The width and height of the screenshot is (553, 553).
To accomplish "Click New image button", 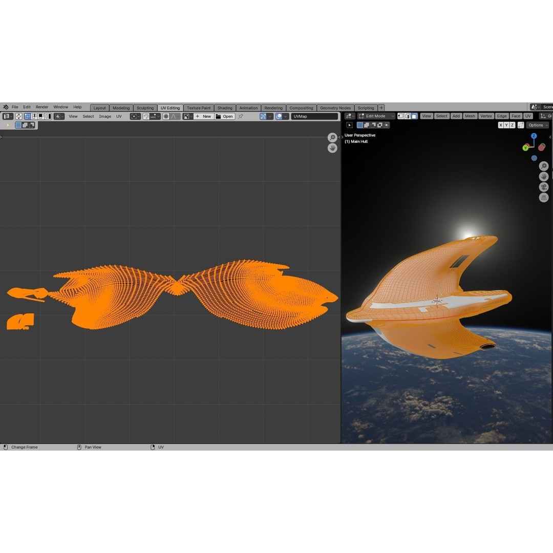I will (203, 116).
